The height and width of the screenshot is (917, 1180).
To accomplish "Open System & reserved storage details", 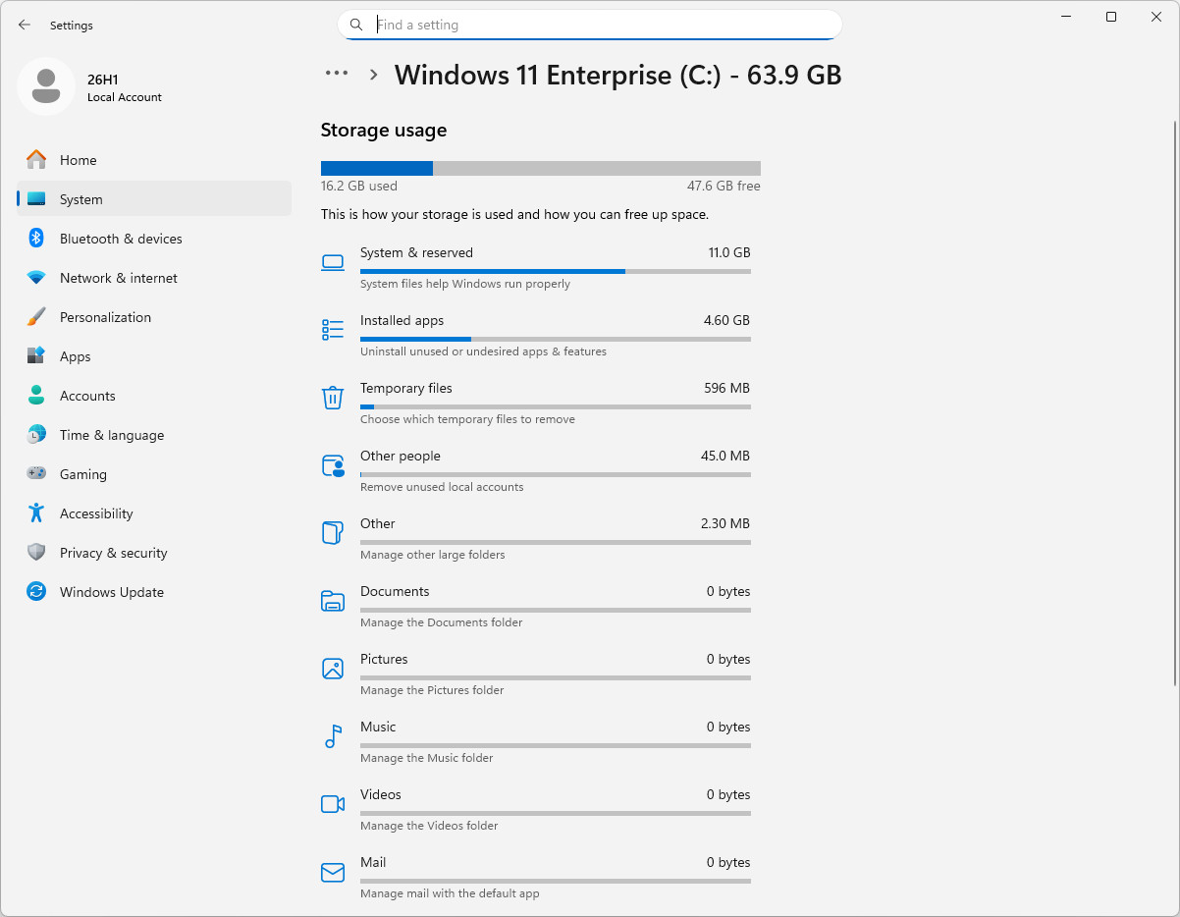I will point(536,268).
